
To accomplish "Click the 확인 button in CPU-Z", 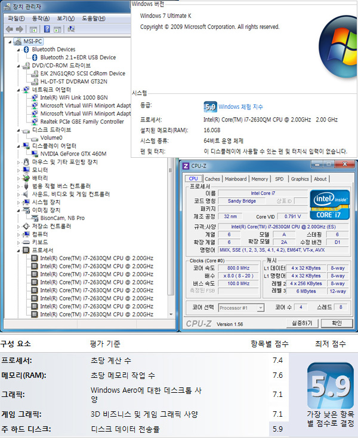I will pyautogui.click(x=337, y=323).
